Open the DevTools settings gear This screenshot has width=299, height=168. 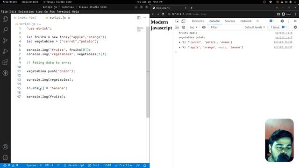pyautogui.click(x=282, y=21)
